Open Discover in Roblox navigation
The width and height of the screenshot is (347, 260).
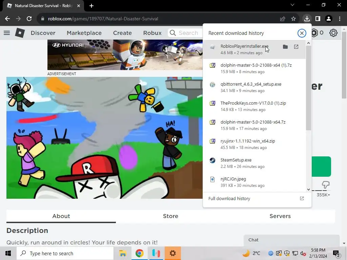(x=43, y=33)
